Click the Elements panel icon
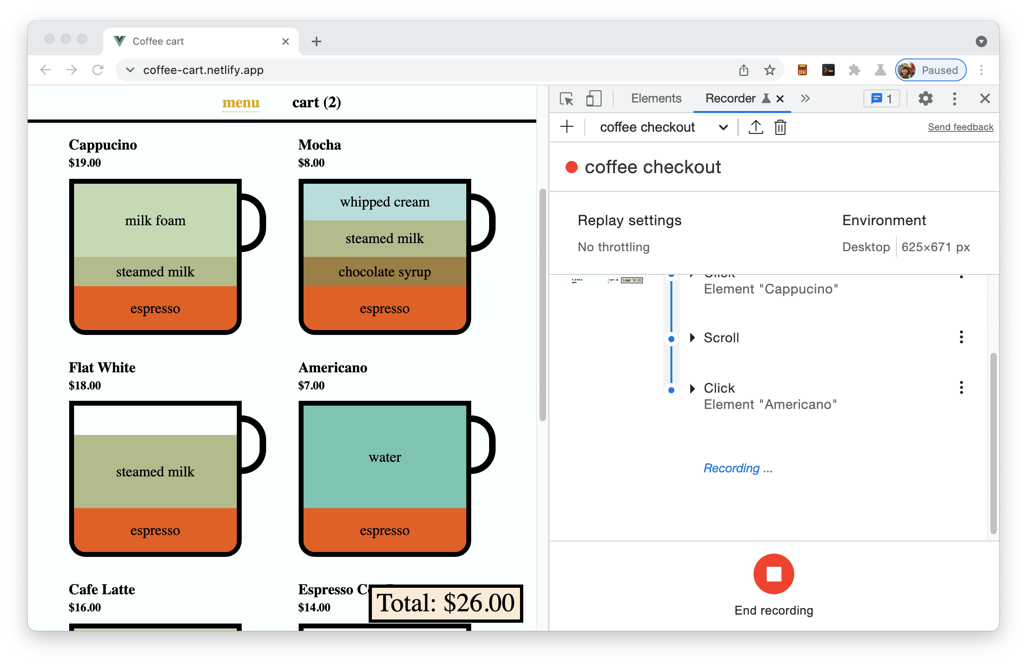The image size is (1027, 665). [x=653, y=100]
